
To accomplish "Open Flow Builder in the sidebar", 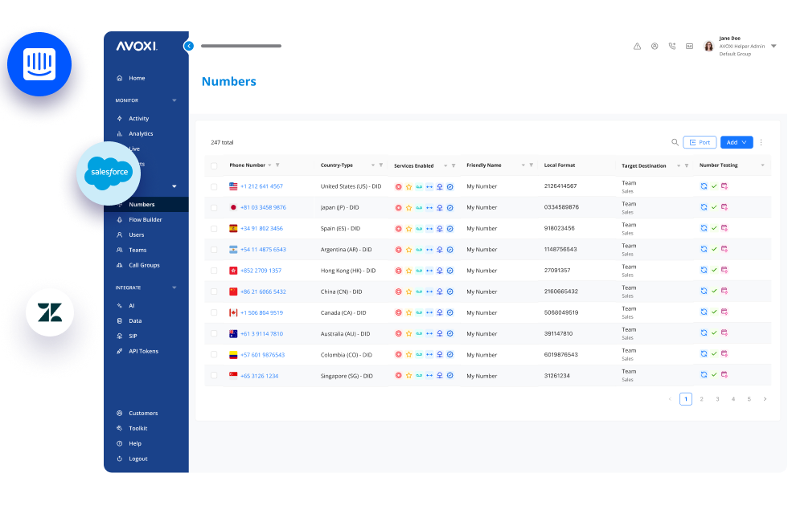I will [145, 219].
